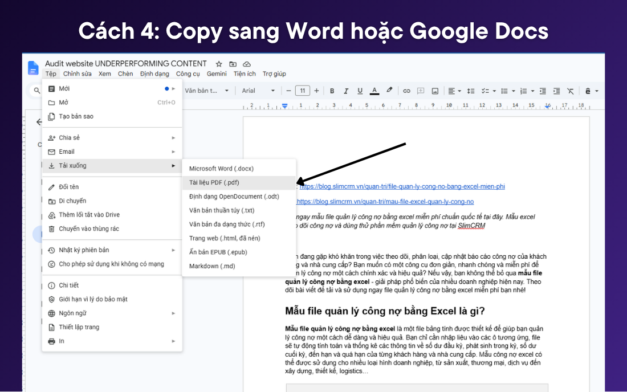The image size is (627, 392).
Task: Click the add comment icon
Action: (421, 91)
